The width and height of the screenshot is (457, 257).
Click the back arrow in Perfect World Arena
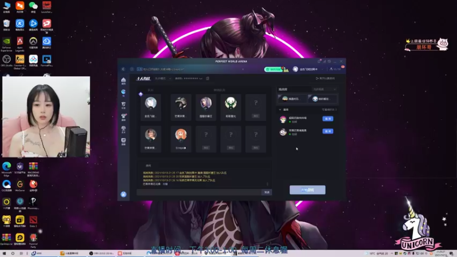(x=123, y=69)
